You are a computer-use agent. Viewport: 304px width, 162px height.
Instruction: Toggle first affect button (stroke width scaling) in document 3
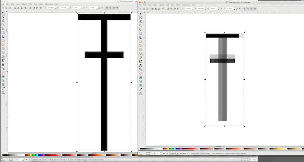click(x=107, y=8)
